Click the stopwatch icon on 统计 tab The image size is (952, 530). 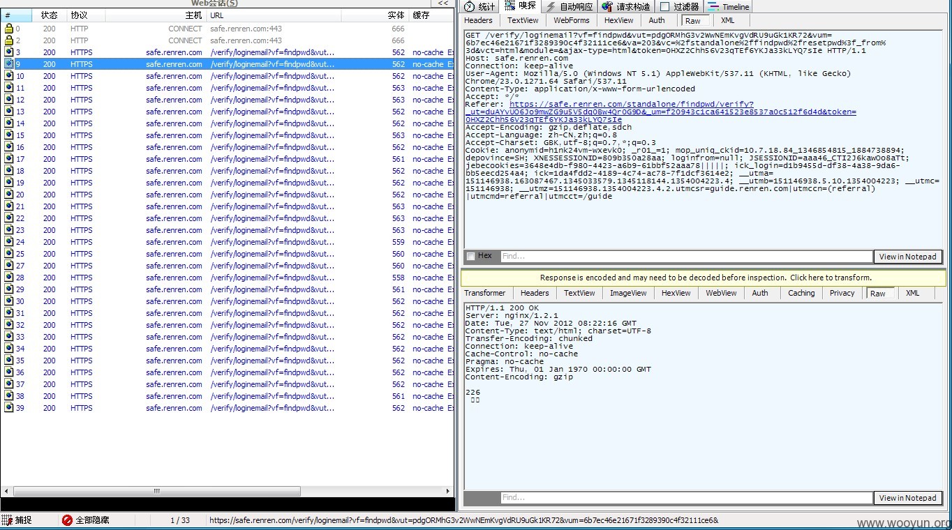tap(470, 6)
